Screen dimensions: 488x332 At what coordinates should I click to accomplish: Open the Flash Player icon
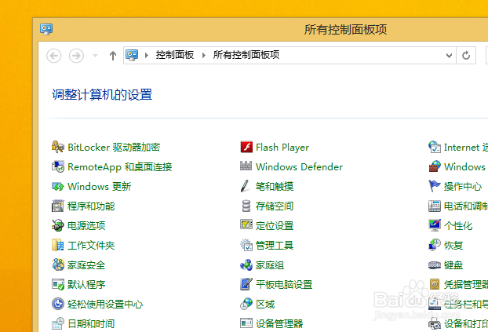click(x=246, y=147)
